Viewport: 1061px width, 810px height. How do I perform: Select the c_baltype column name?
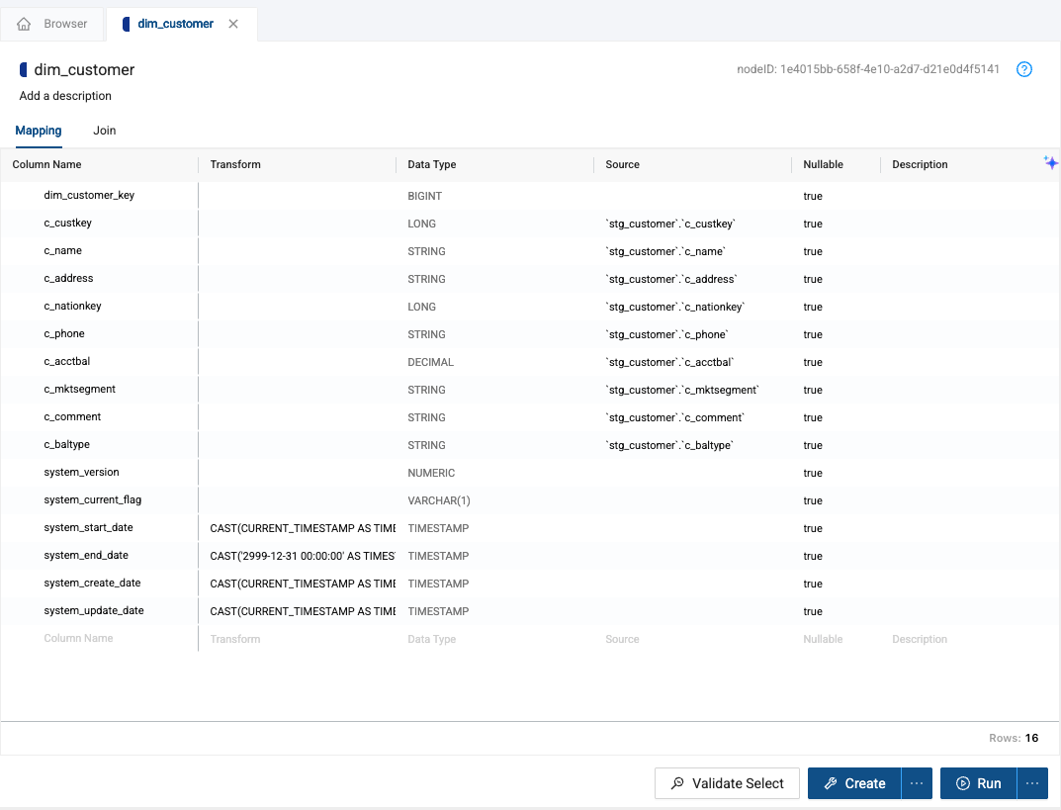(67, 445)
